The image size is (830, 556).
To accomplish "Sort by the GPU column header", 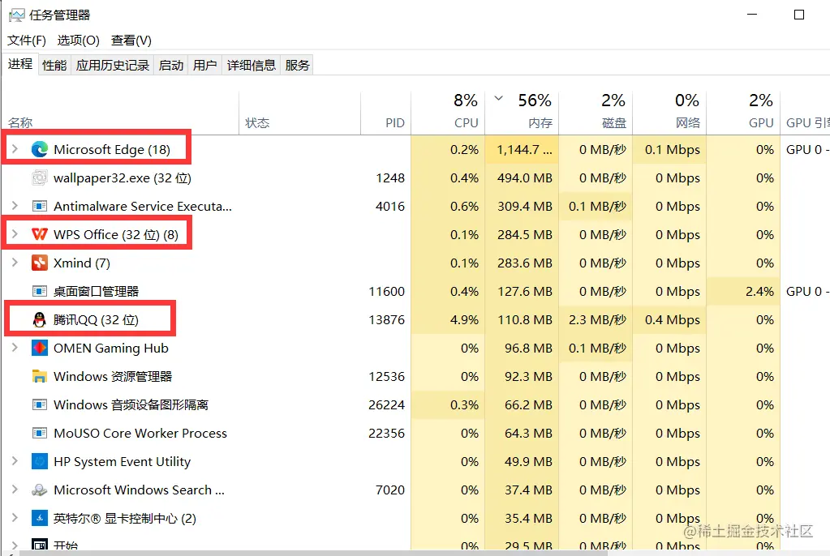I will point(743,113).
